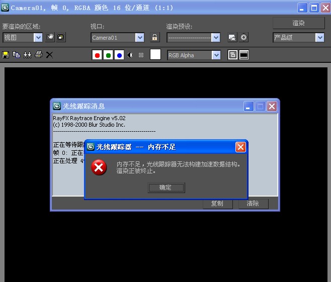Image resolution: width=331 pixels, height=282 pixels.
Task: Open the white color swatch
Action: coord(155,54)
